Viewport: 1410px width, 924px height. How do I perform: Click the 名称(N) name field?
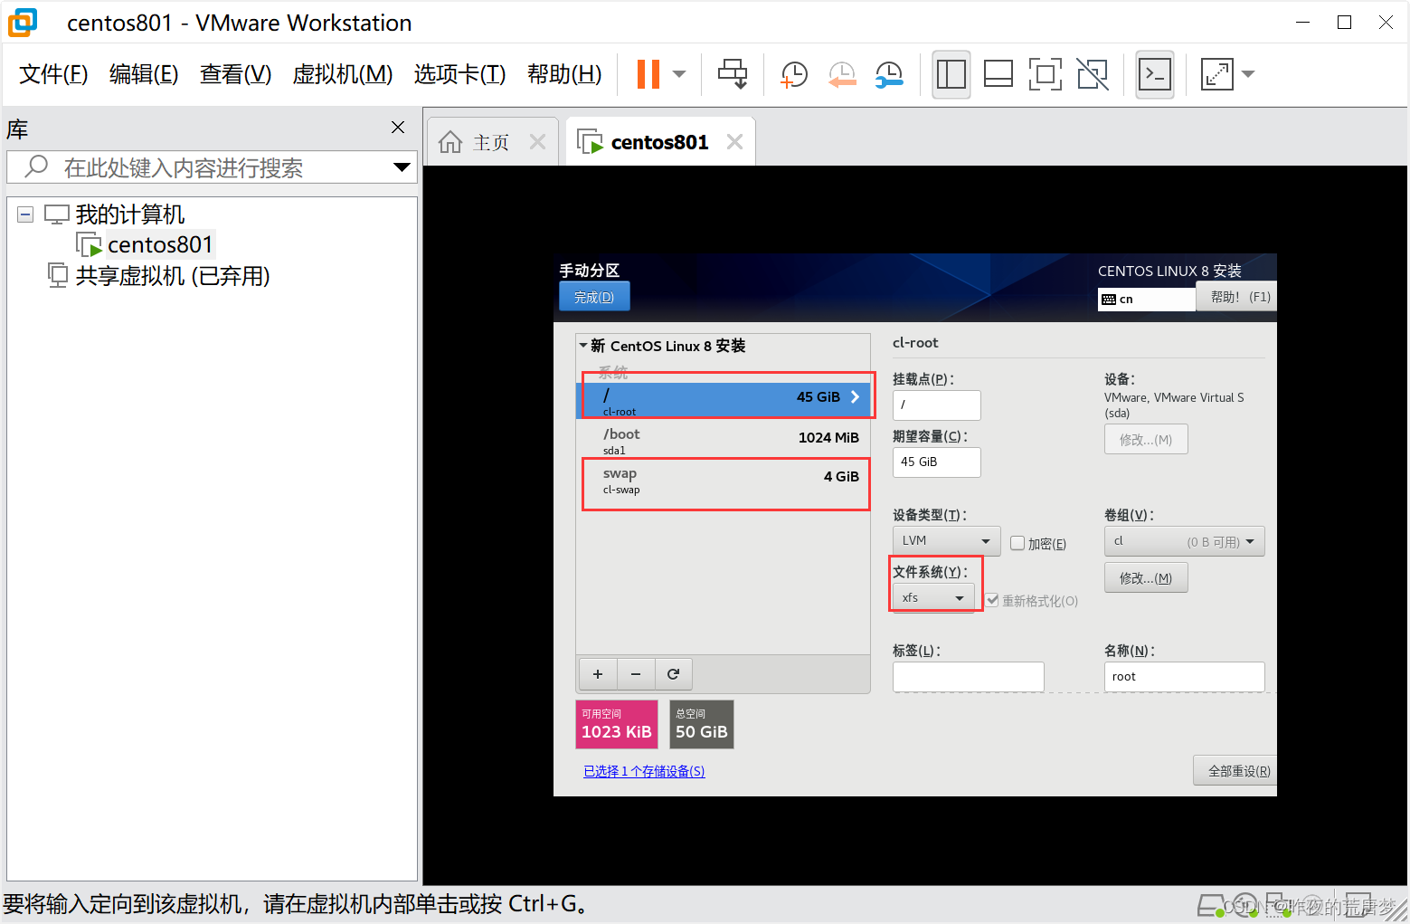[1184, 677]
